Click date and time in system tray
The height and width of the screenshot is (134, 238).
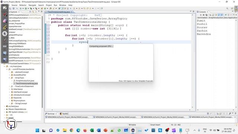(227, 130)
